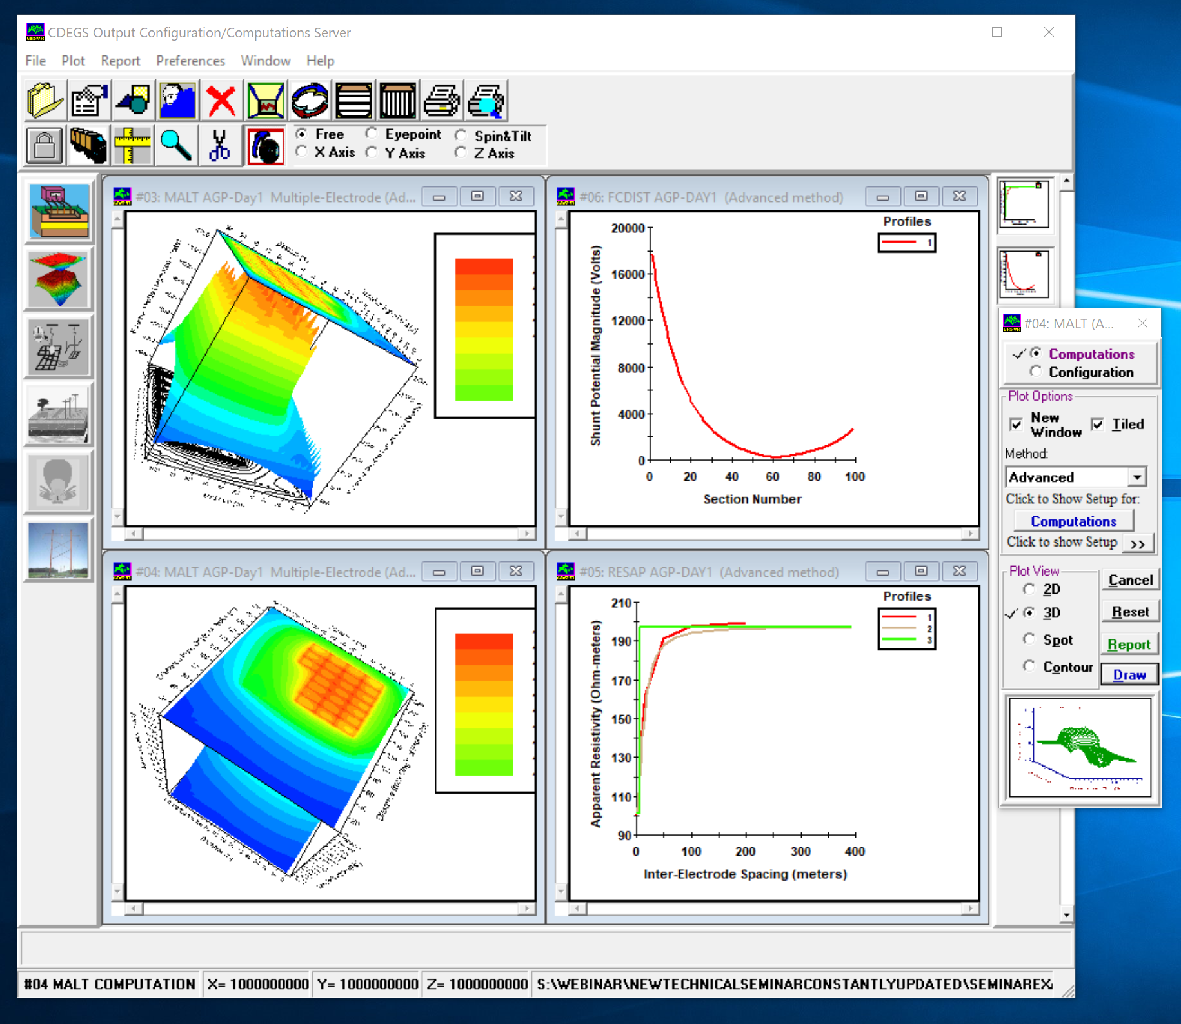Click the padlock lock toolbar icon
This screenshot has width=1181, height=1024.
pyautogui.click(x=45, y=145)
